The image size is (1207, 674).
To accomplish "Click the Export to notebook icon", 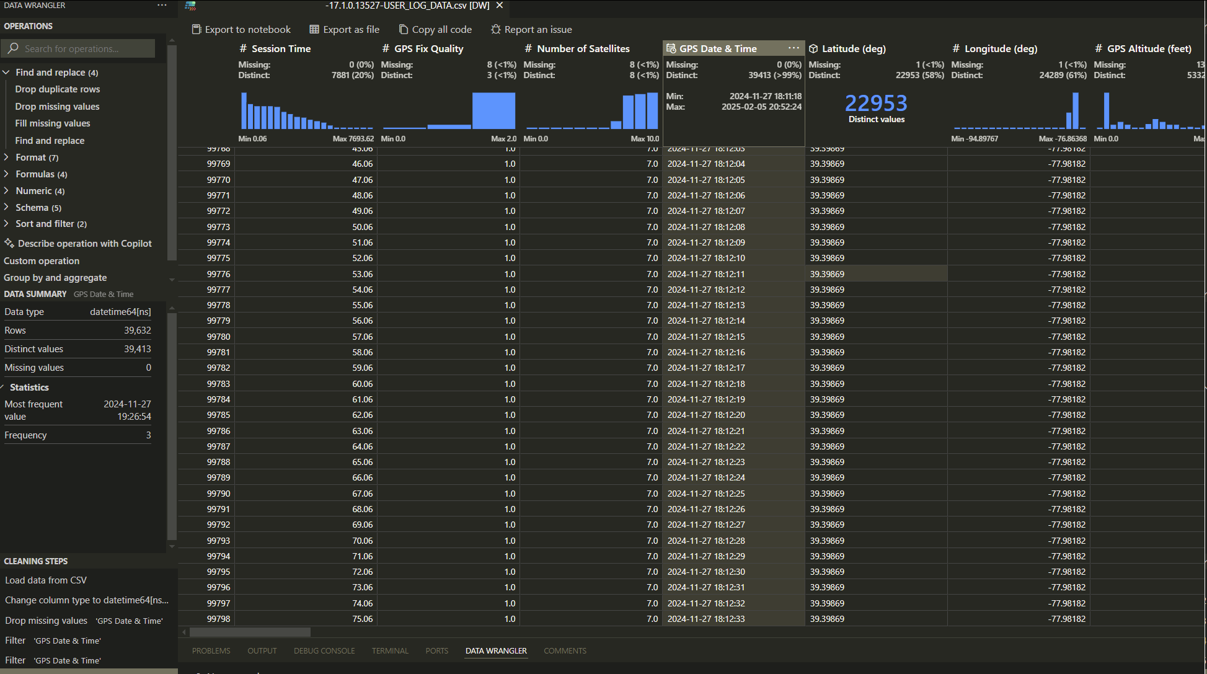I will pyautogui.click(x=197, y=29).
